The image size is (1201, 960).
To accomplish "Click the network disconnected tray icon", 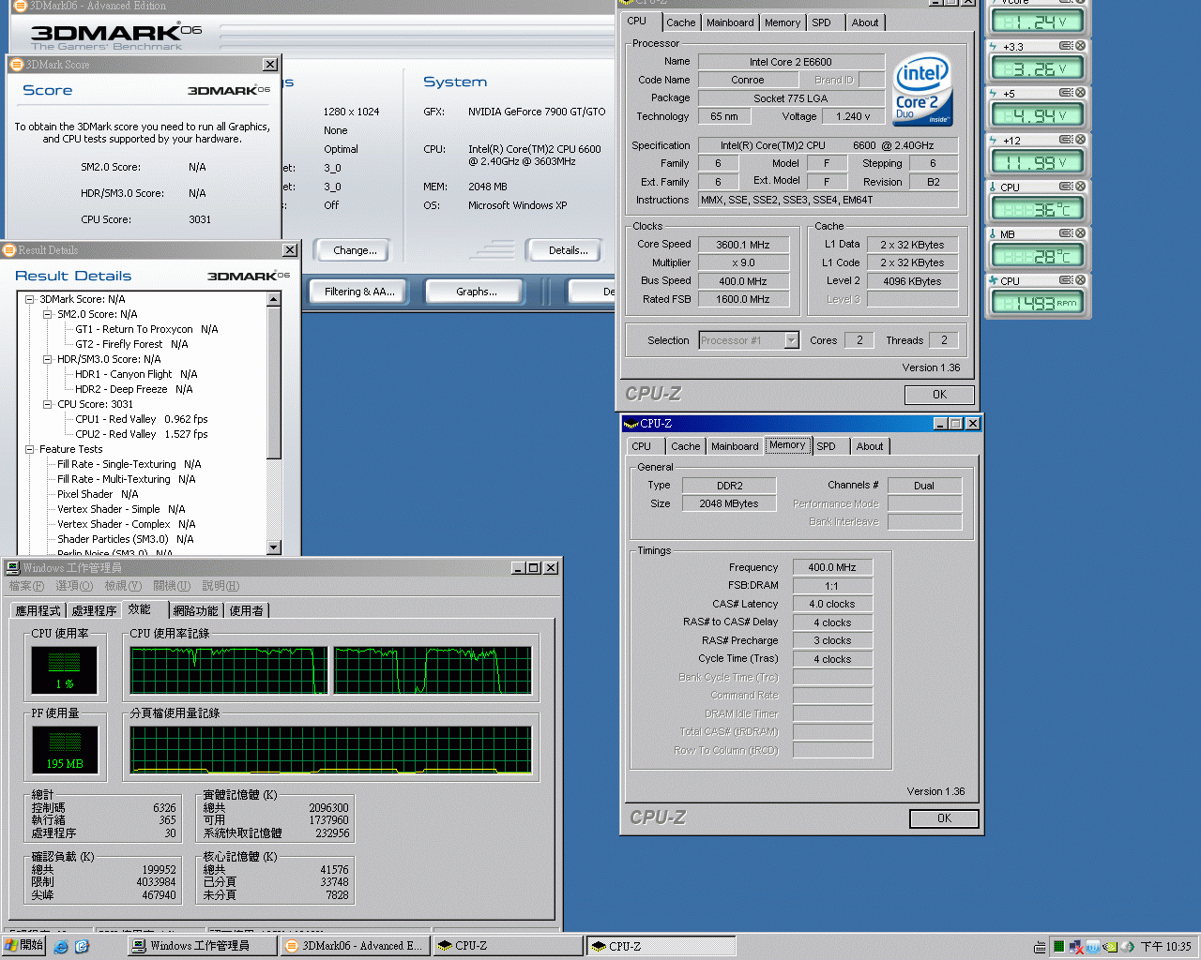I will coord(1076,947).
